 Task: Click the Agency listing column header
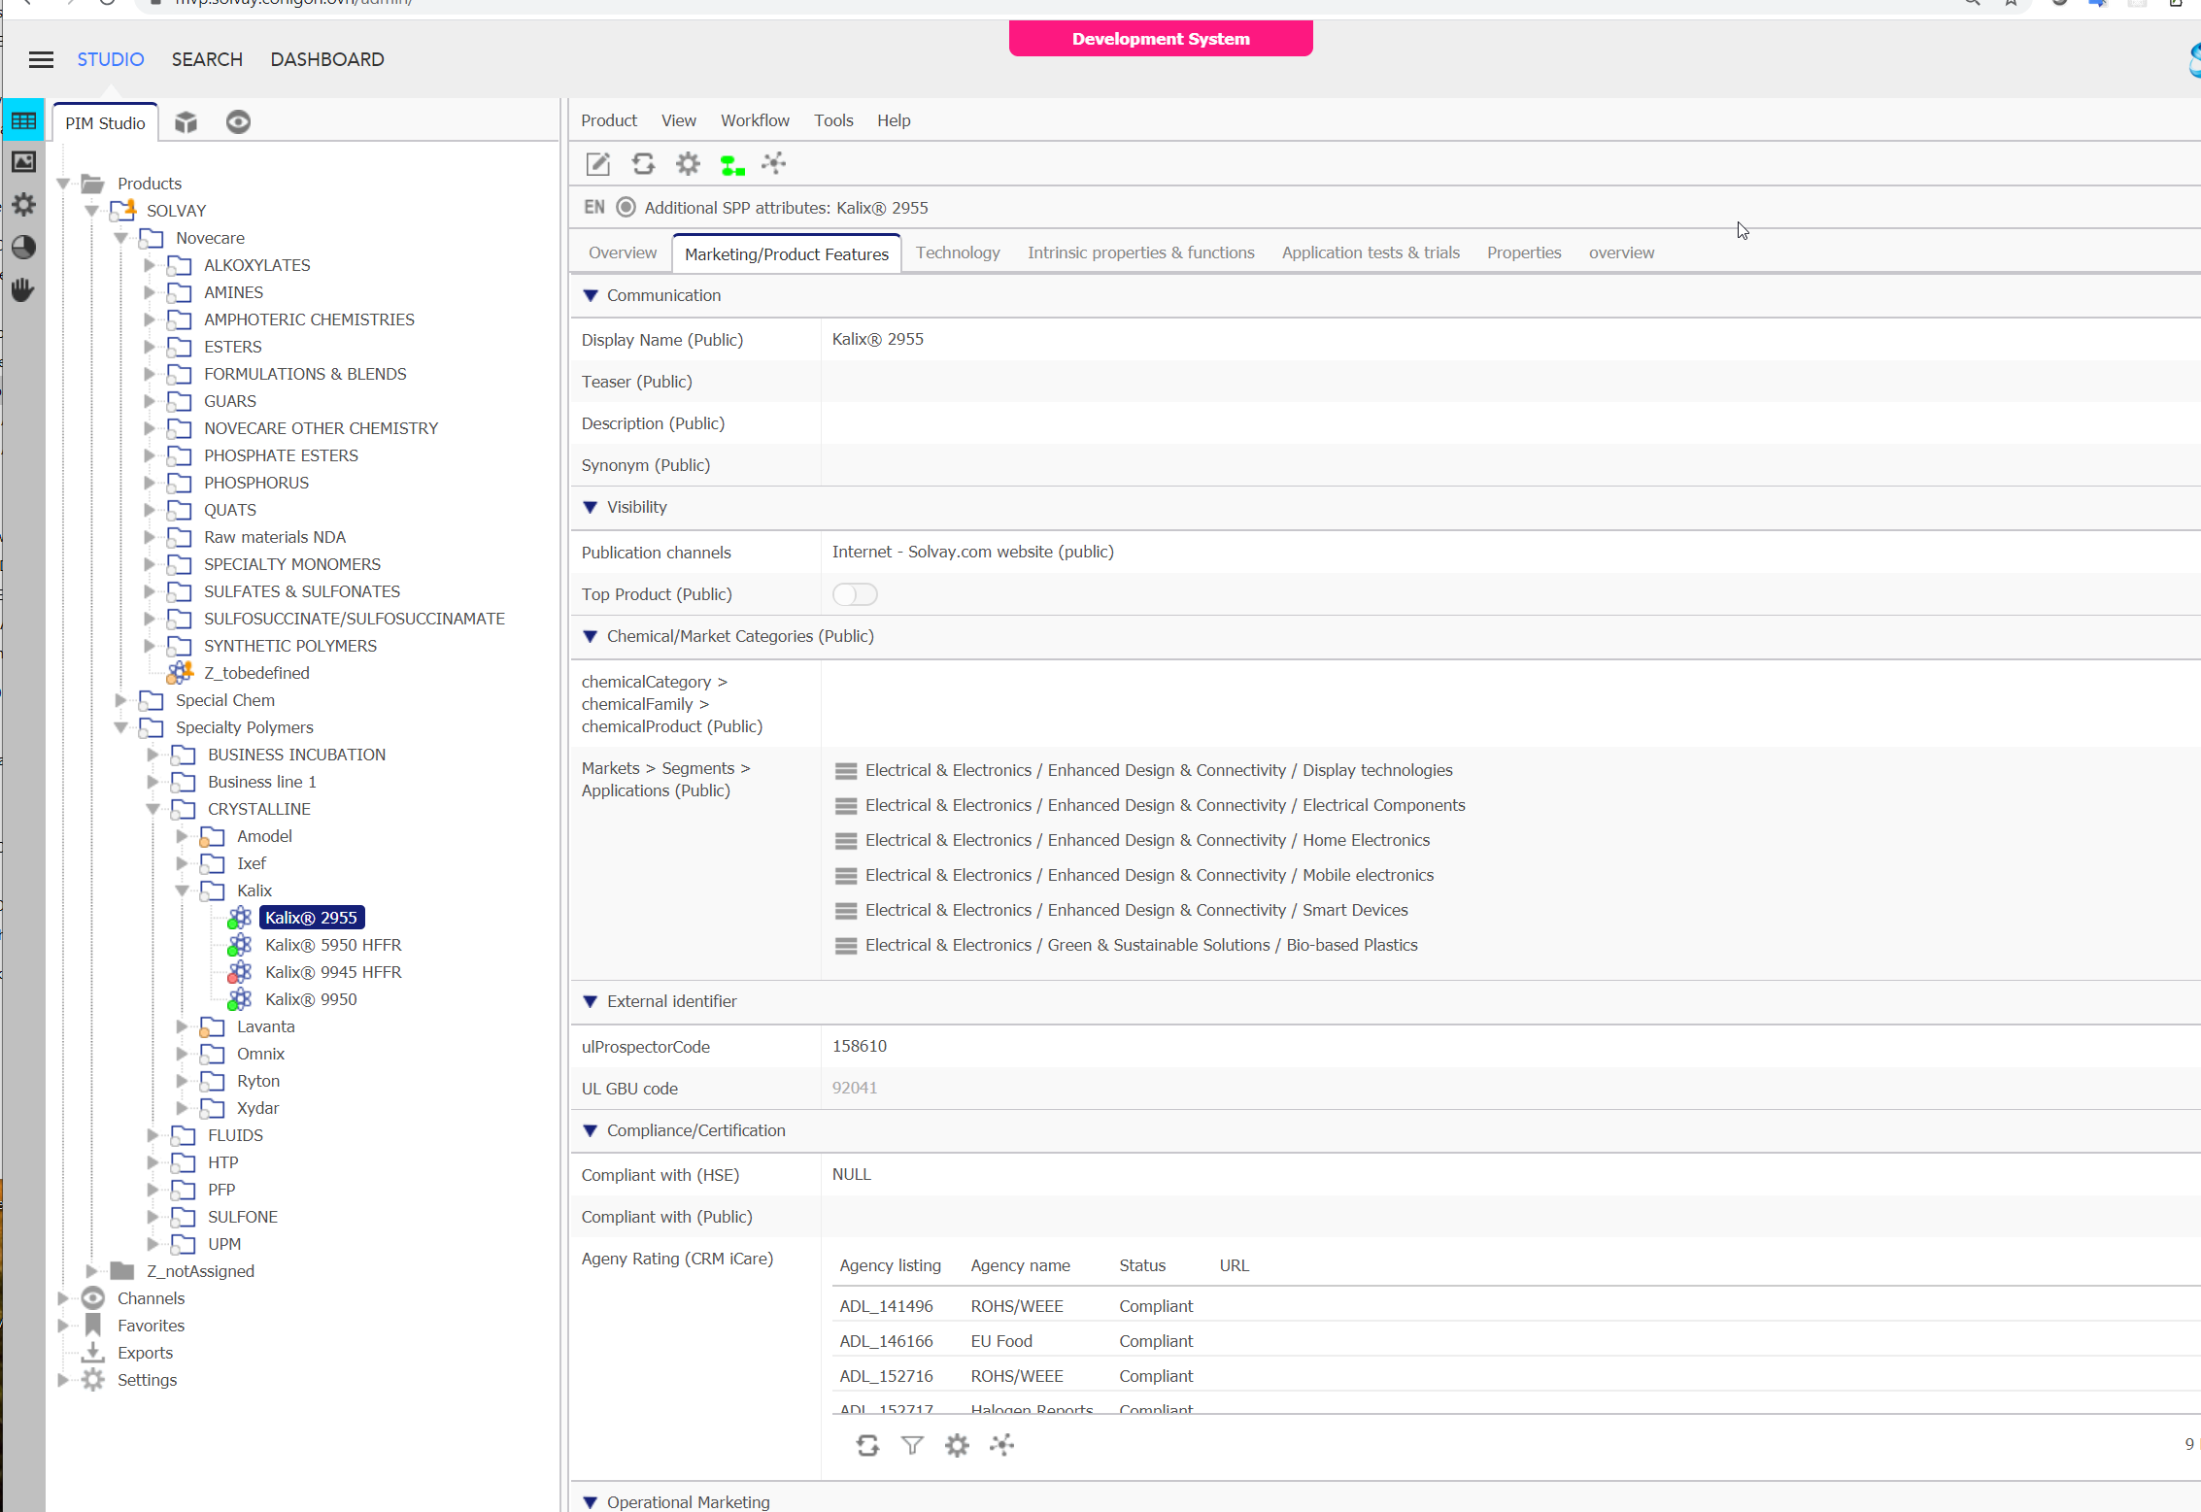point(890,1265)
